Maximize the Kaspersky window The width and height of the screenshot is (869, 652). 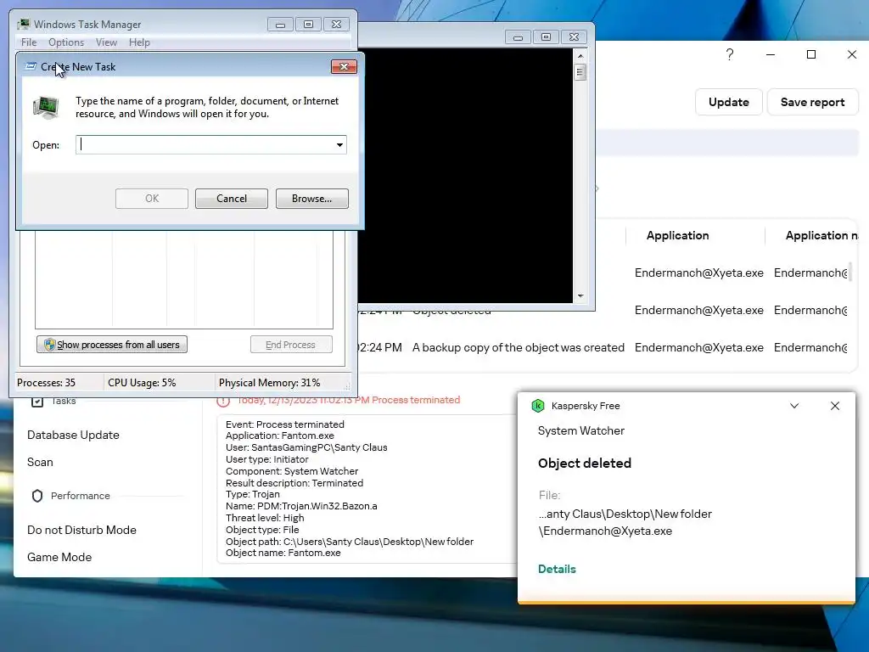[x=810, y=54]
